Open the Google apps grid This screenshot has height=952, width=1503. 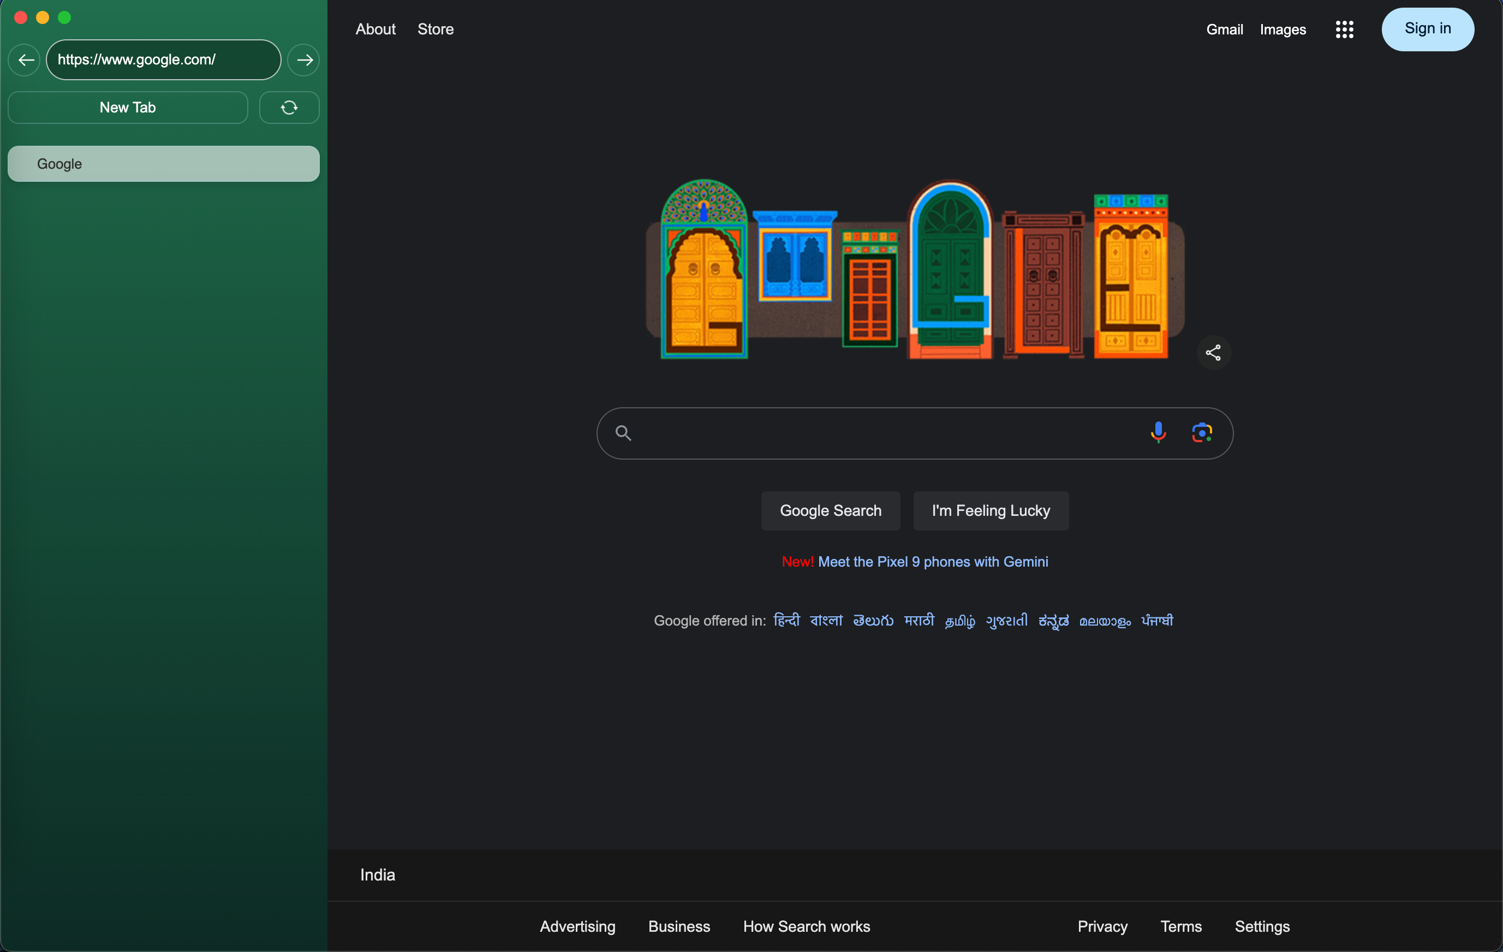pyautogui.click(x=1345, y=29)
